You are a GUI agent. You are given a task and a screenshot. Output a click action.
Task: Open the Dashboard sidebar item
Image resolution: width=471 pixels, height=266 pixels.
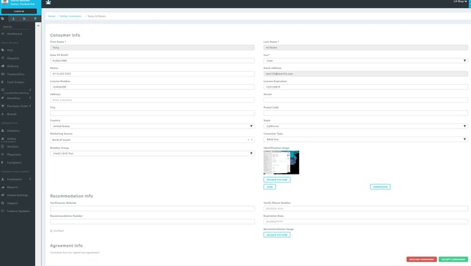(x=14, y=34)
